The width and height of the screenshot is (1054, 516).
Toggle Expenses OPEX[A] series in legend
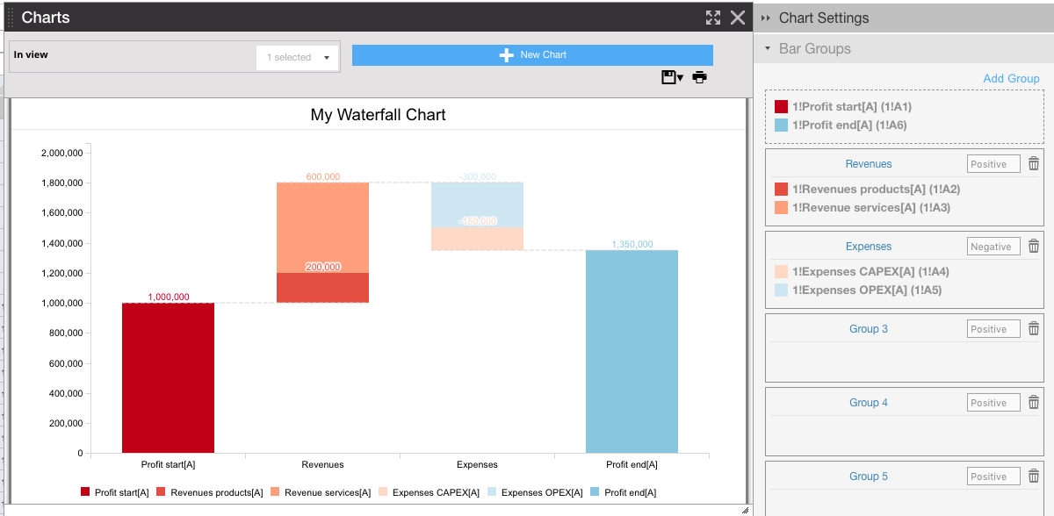coord(534,493)
